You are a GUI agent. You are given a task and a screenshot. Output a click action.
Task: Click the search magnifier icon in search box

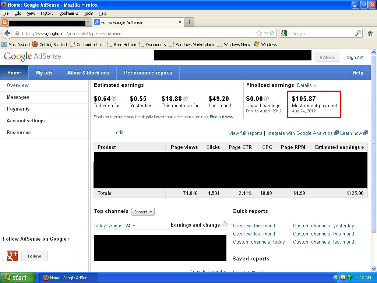click(358, 33)
